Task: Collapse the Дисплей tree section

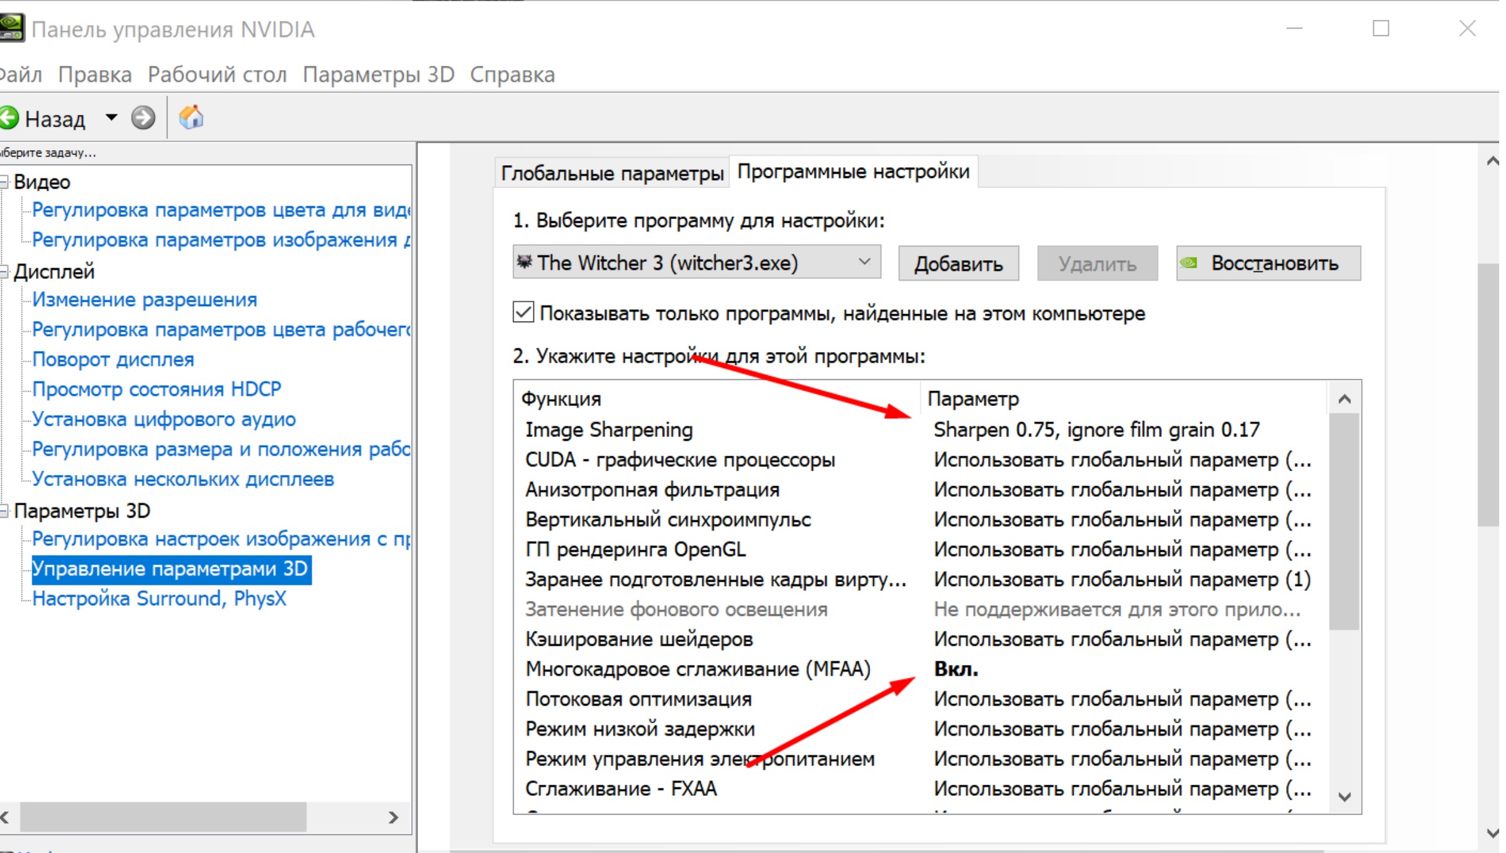Action: tap(4, 272)
